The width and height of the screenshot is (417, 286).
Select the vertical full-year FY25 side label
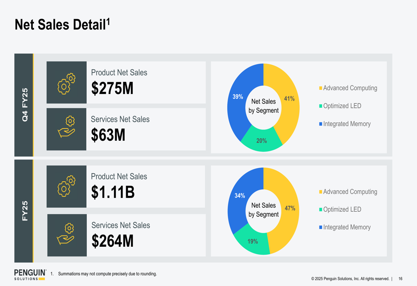(25, 211)
